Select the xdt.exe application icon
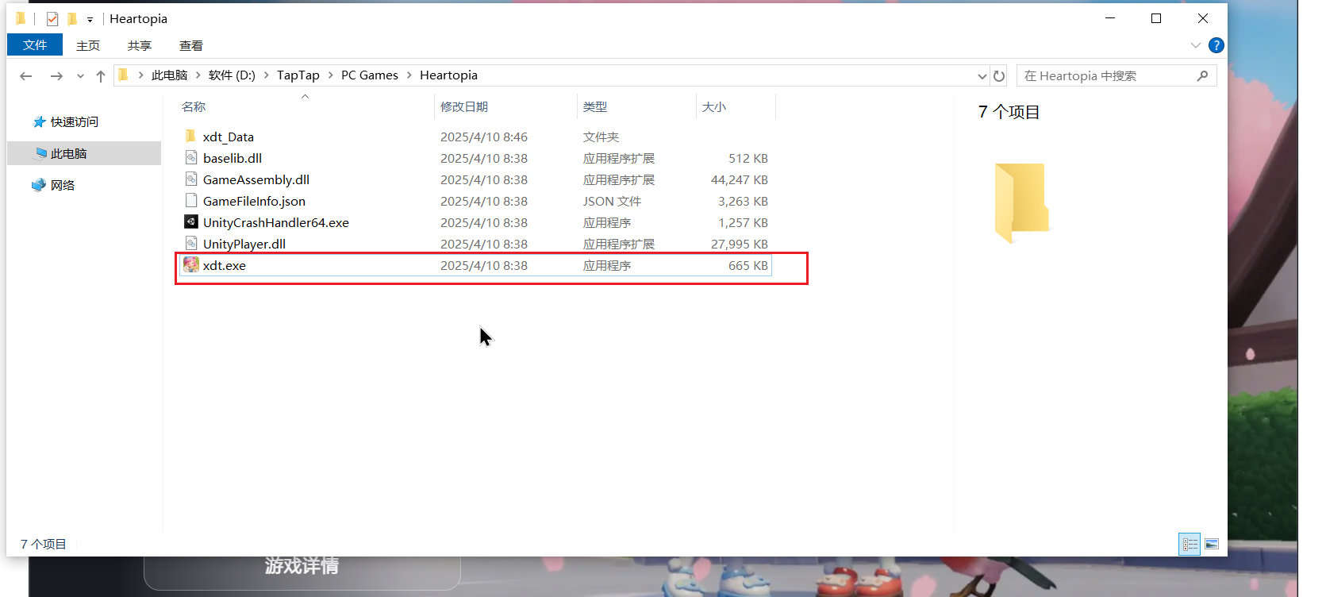Screen dimensions: 1326x597 pos(191,265)
